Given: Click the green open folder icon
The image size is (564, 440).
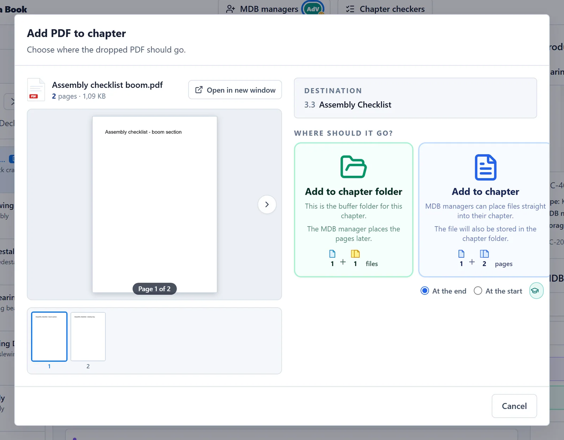Looking at the screenshot, I should point(354,167).
